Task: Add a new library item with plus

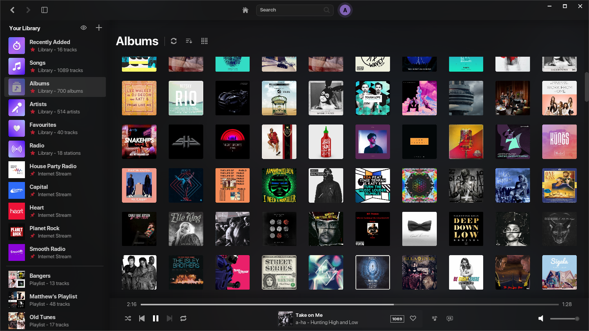Action: [99, 28]
